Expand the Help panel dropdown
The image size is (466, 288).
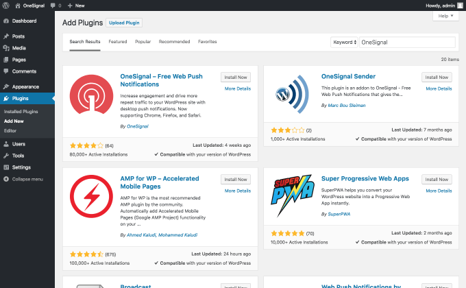445,16
